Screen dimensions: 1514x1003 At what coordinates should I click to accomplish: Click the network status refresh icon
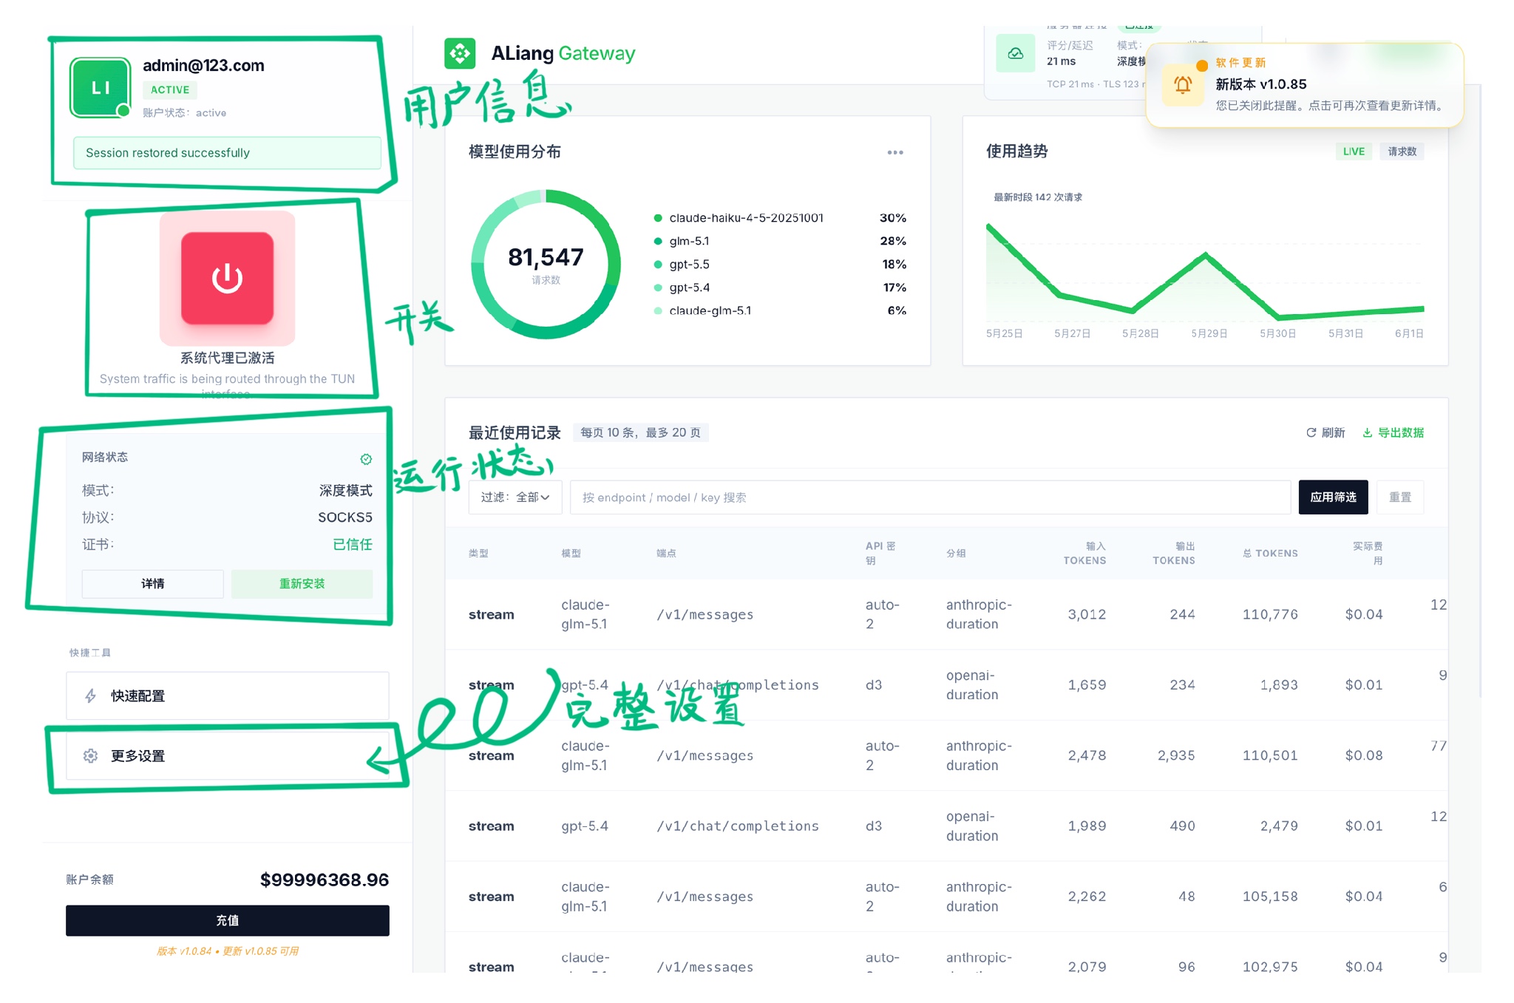(x=366, y=459)
